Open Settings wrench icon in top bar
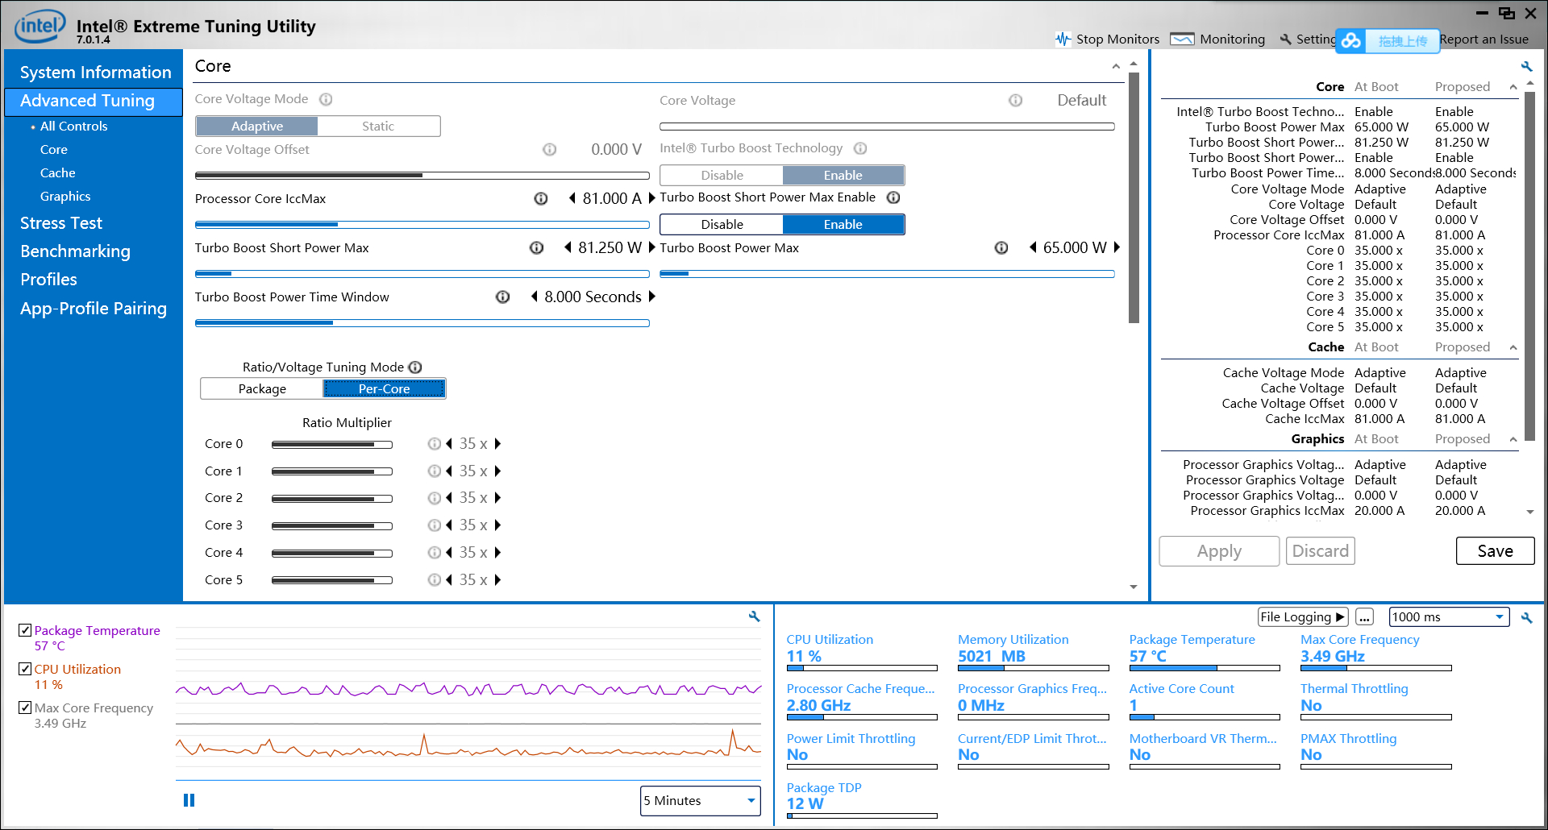 click(1285, 39)
